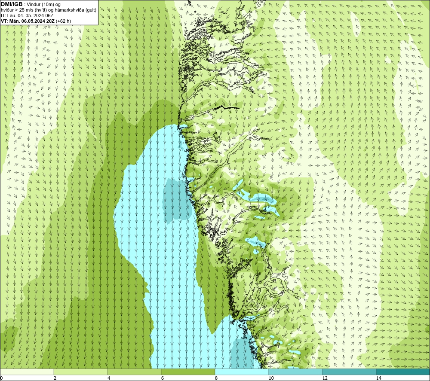Click the 12–14 darker teal scale segment
This screenshot has width=430, height=381.
349,372
